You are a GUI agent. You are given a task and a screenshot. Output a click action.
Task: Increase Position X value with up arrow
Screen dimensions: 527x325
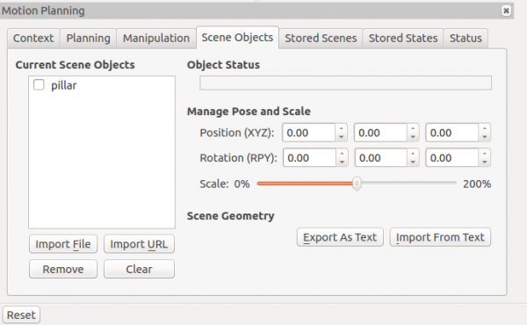tap(341, 128)
